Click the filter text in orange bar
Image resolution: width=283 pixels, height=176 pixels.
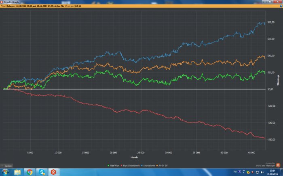32,6
